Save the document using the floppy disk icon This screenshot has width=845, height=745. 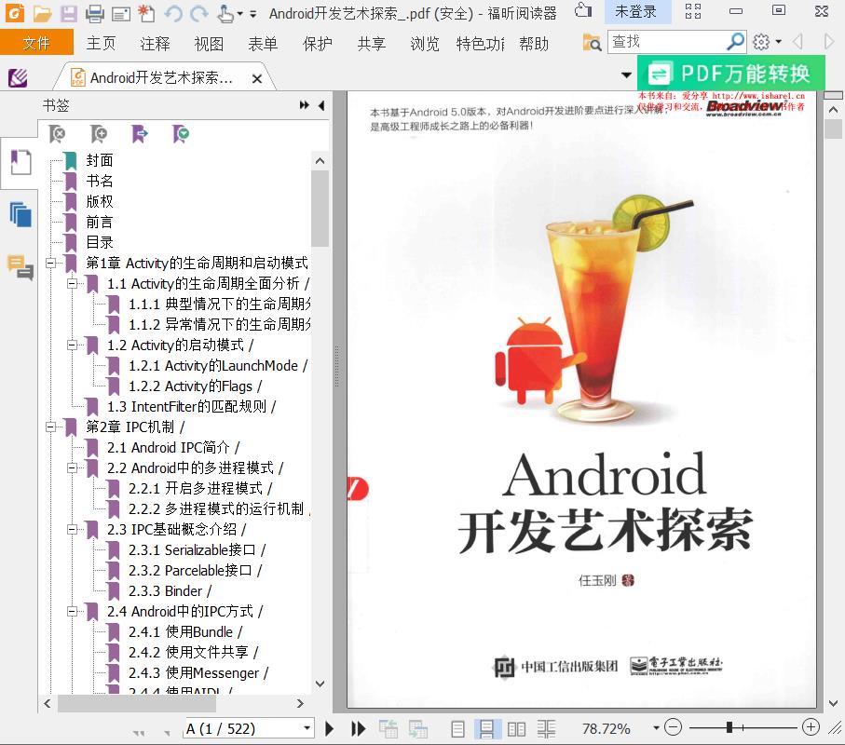tap(68, 13)
